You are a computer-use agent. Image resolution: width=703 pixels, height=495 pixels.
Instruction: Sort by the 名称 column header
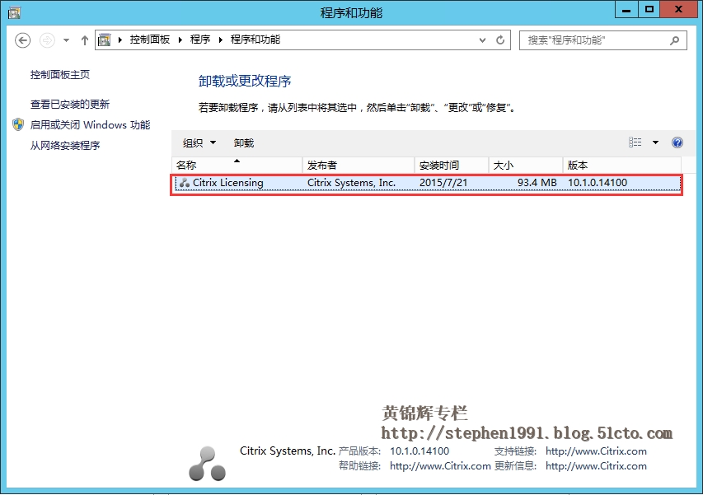(x=237, y=166)
